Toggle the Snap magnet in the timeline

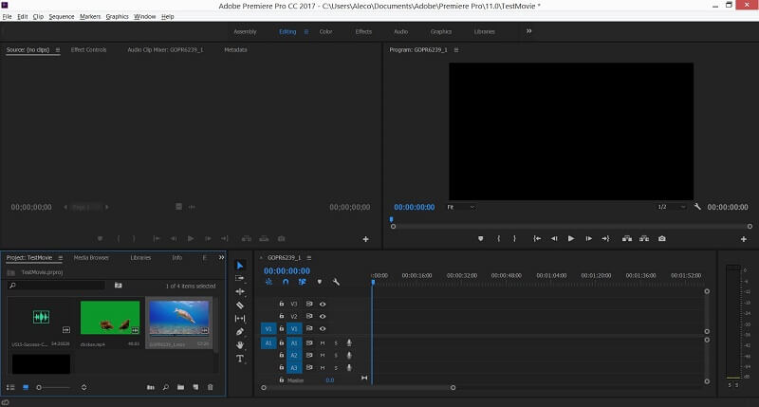click(x=286, y=282)
